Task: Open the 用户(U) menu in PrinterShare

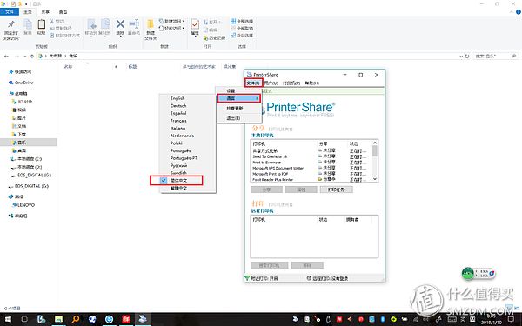Action: point(271,83)
